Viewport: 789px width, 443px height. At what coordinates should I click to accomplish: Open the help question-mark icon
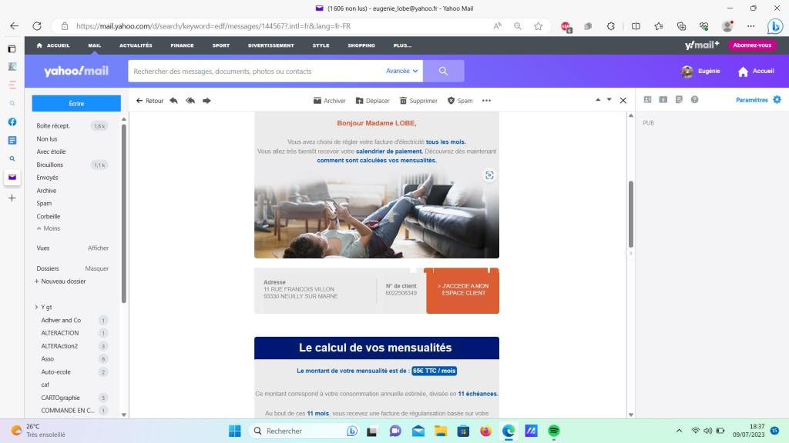click(x=694, y=99)
